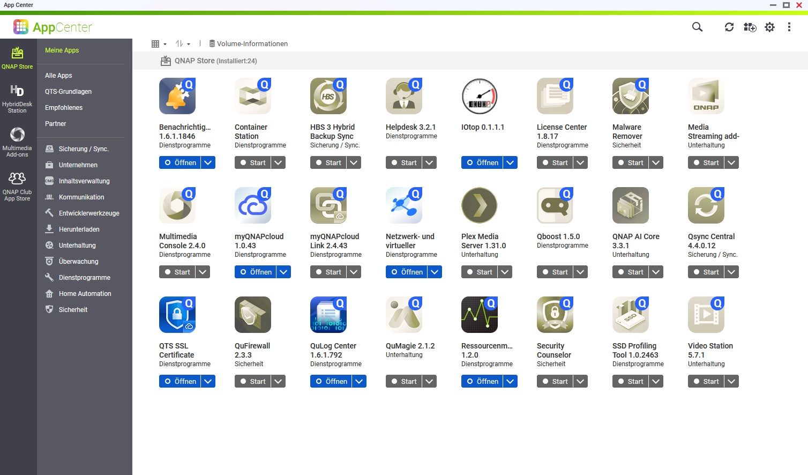Open the Benachrichtigung app via Öffnen
This screenshot has height=475, width=808.
pos(180,162)
